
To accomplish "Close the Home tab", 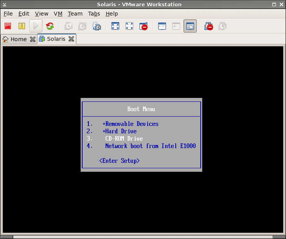I will click(x=33, y=39).
